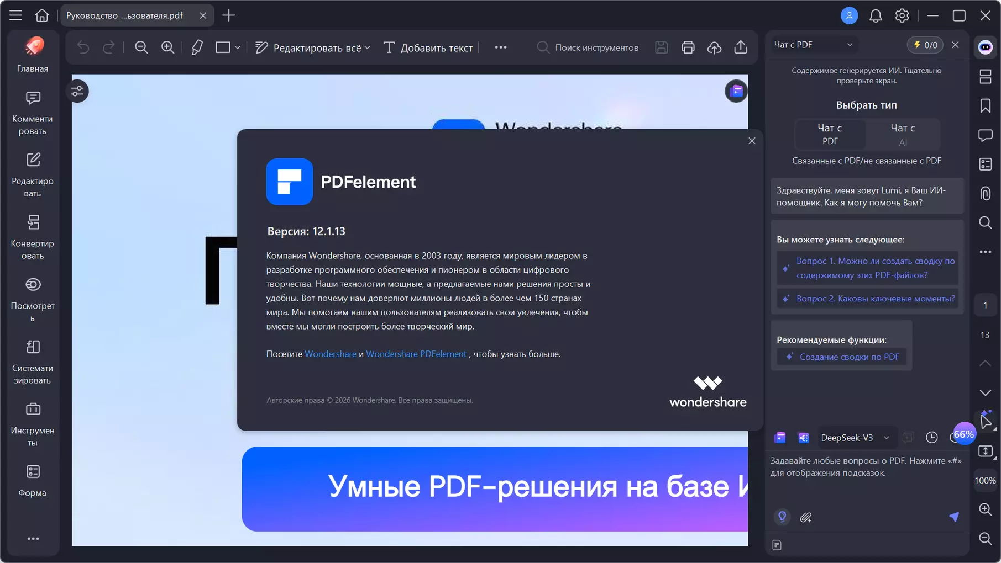Viewport: 1001px width, 563px height.
Task: Share the document with the export icon
Action: pyautogui.click(x=741, y=47)
